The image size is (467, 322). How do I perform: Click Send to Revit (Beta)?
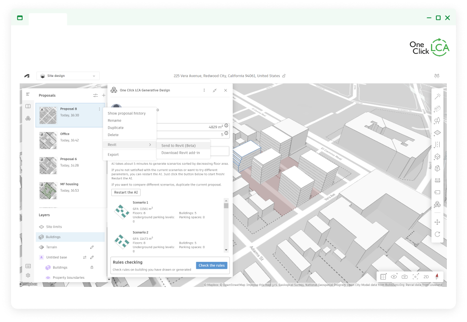pos(179,146)
